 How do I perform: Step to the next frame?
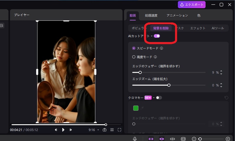tap(70, 130)
